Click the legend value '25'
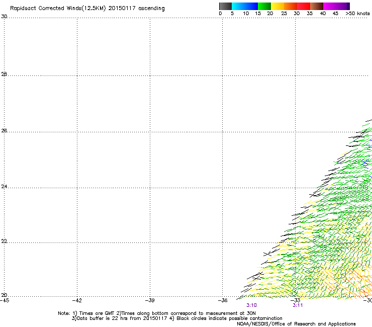This screenshot has height=327, width=372. (x=284, y=14)
